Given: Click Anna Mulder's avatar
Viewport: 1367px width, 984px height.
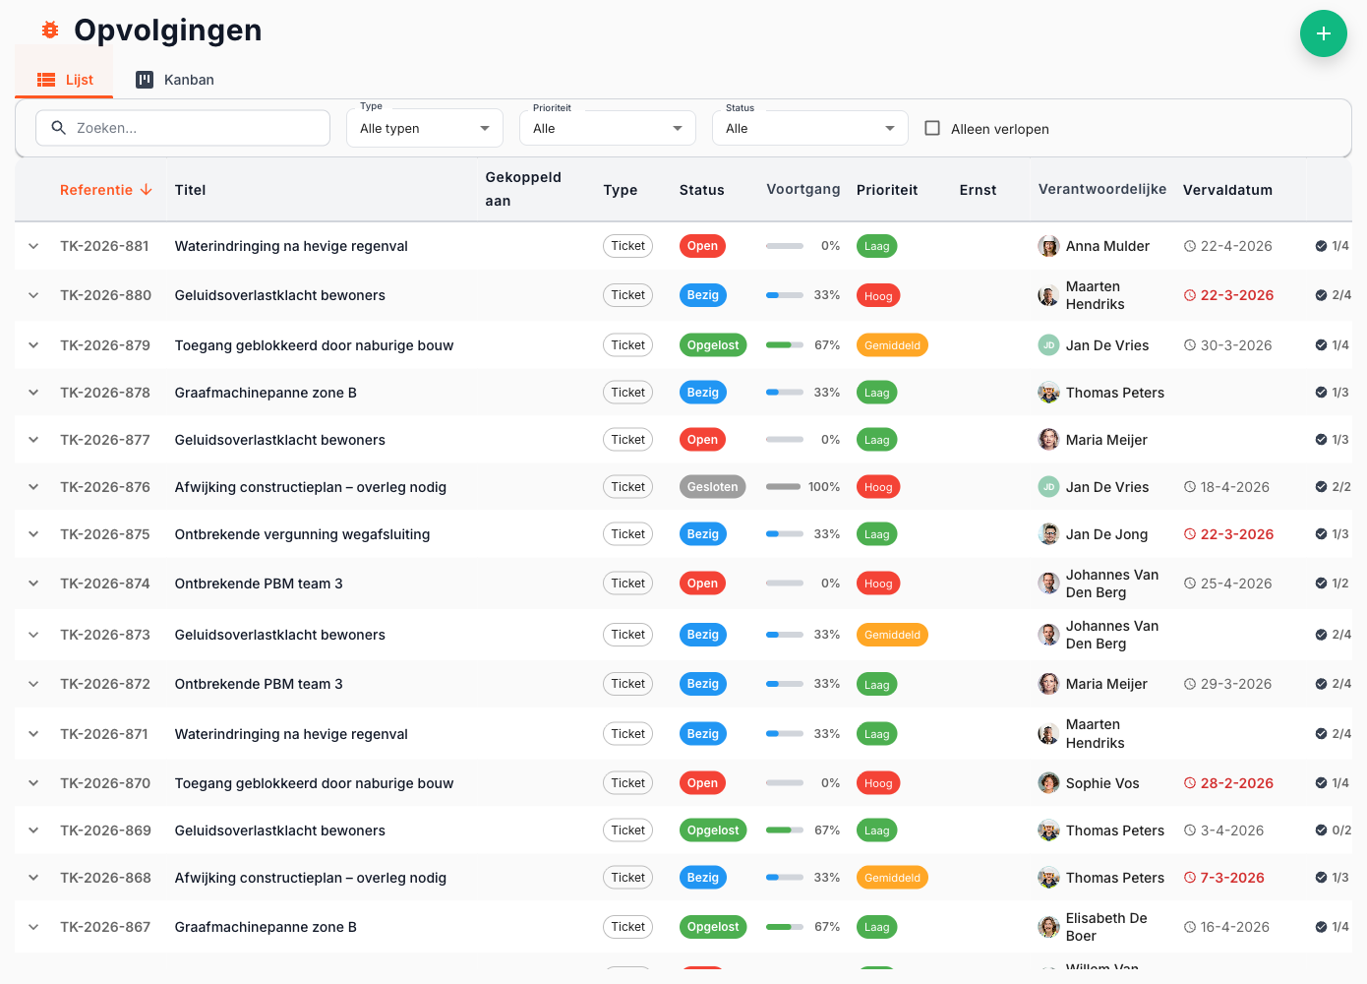Looking at the screenshot, I should pyautogui.click(x=1048, y=246).
